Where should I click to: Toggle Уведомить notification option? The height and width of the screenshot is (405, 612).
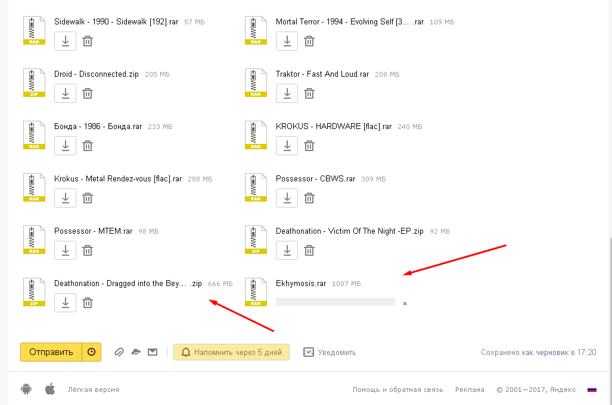click(330, 352)
